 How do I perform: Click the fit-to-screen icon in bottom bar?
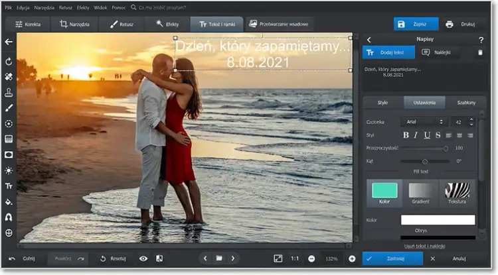278,258
